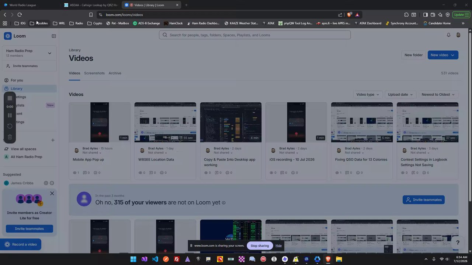This screenshot has height=265, width=472.
Task: Open the HamClock bookmark
Action: pos(173,23)
